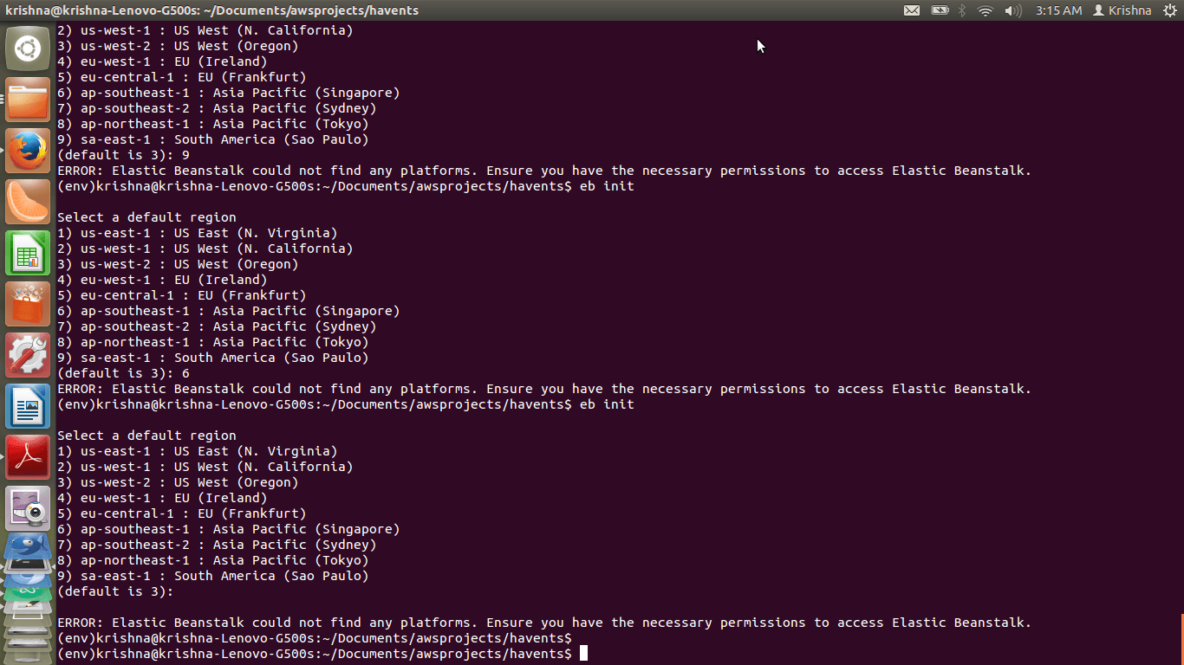Click the 3:15 AM clock
The width and height of the screenshot is (1184, 665).
coord(1058,10)
